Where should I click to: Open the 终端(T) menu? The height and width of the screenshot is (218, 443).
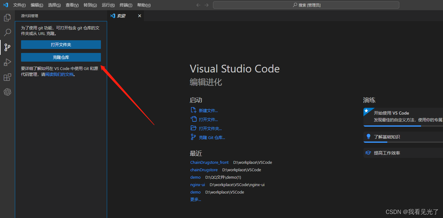pyautogui.click(x=126, y=5)
